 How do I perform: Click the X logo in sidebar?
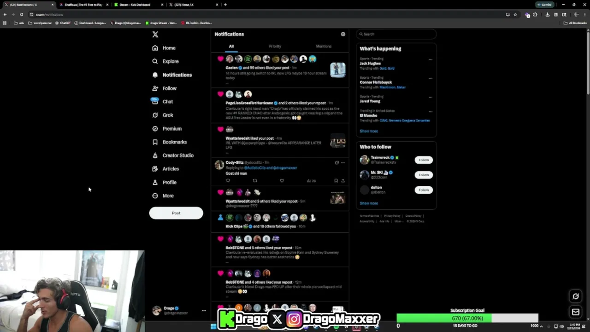pyautogui.click(x=155, y=35)
